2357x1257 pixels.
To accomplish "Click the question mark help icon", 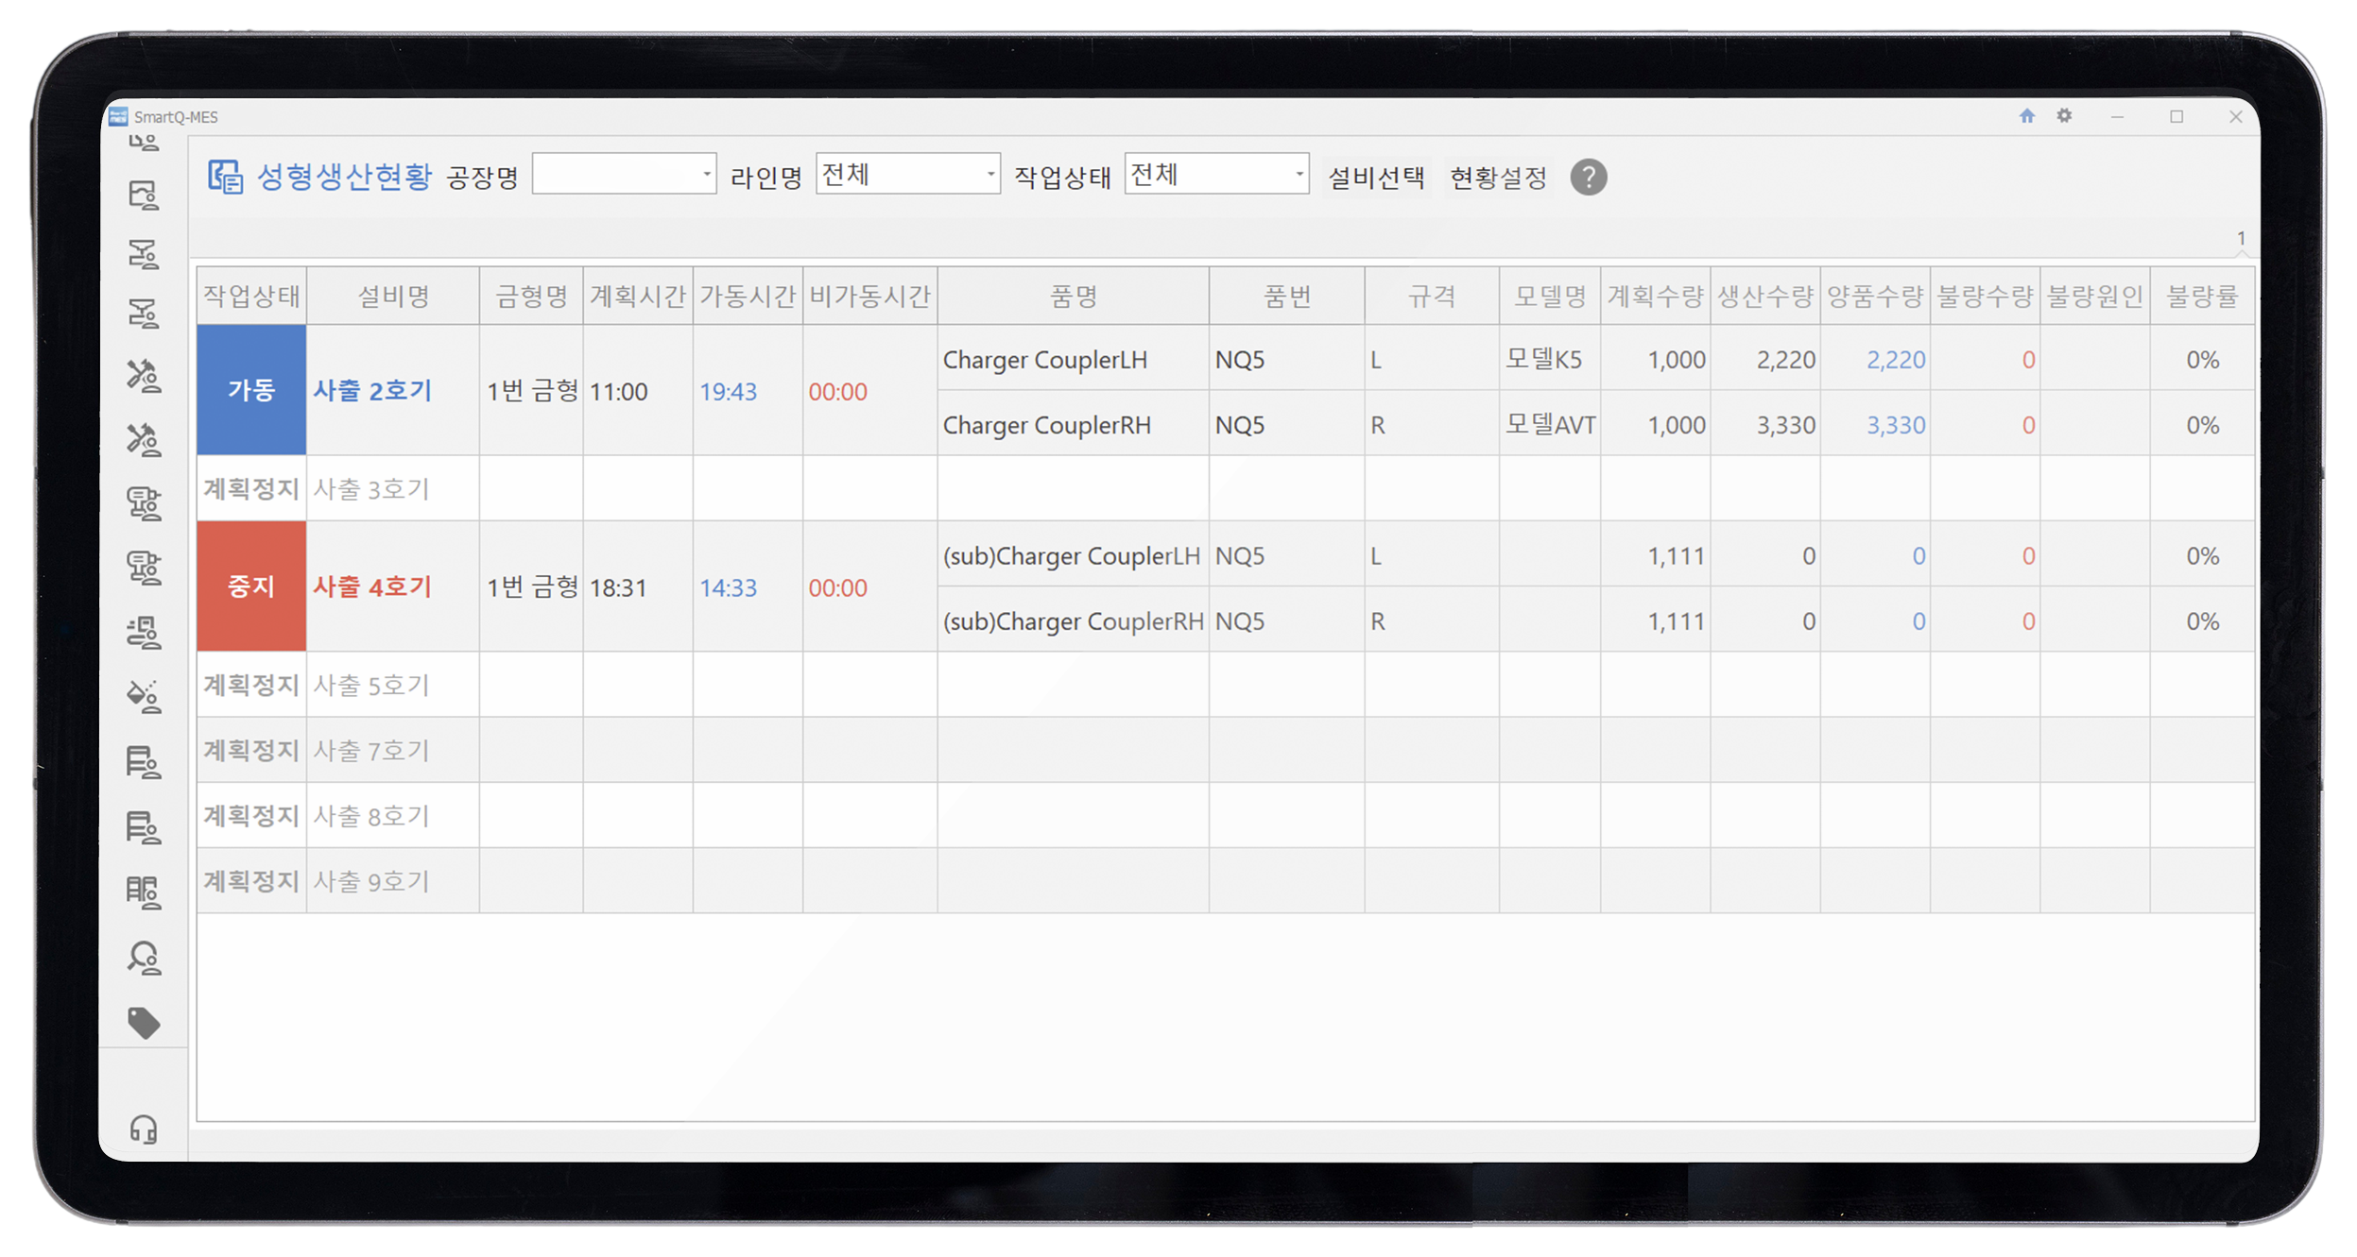I will [1588, 178].
